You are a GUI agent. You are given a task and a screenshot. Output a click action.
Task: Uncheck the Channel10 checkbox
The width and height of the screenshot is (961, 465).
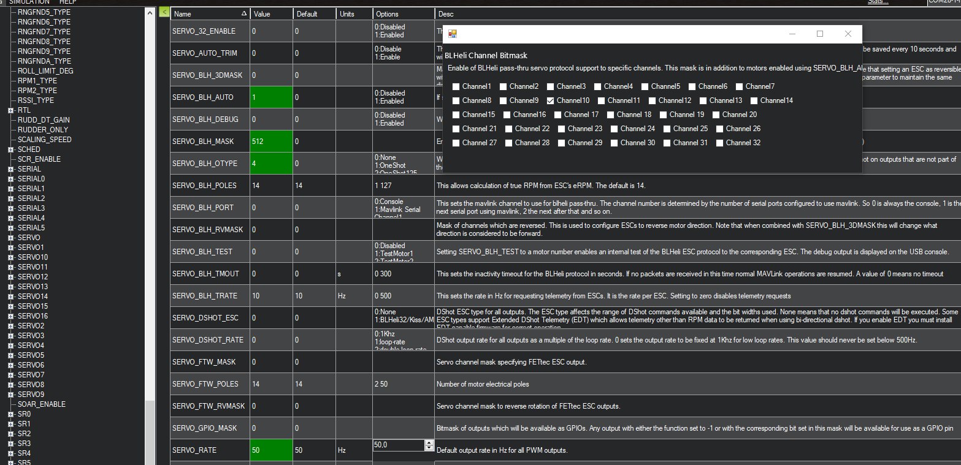point(551,100)
